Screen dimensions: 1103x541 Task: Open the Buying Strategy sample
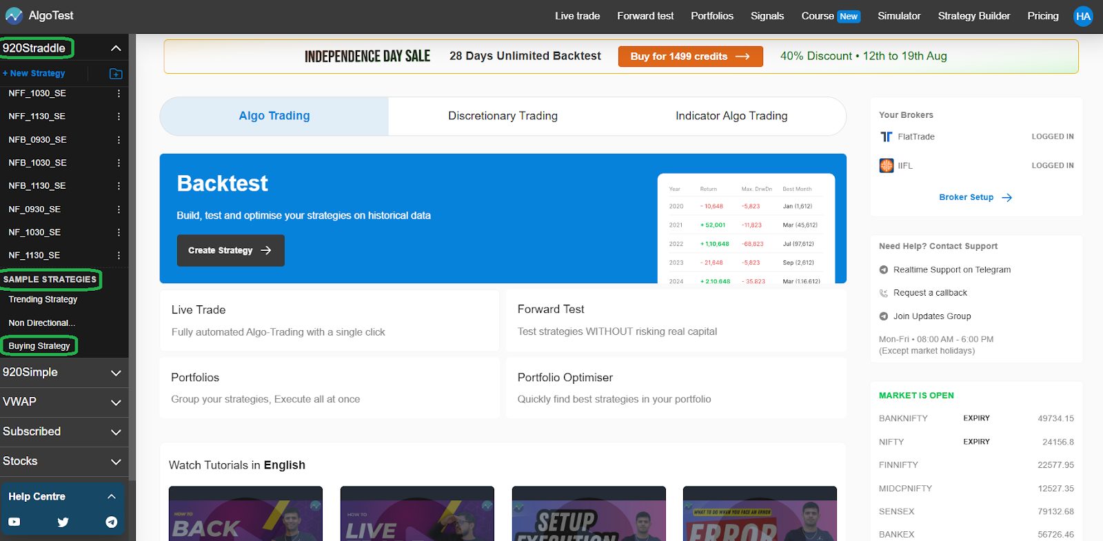tap(39, 346)
